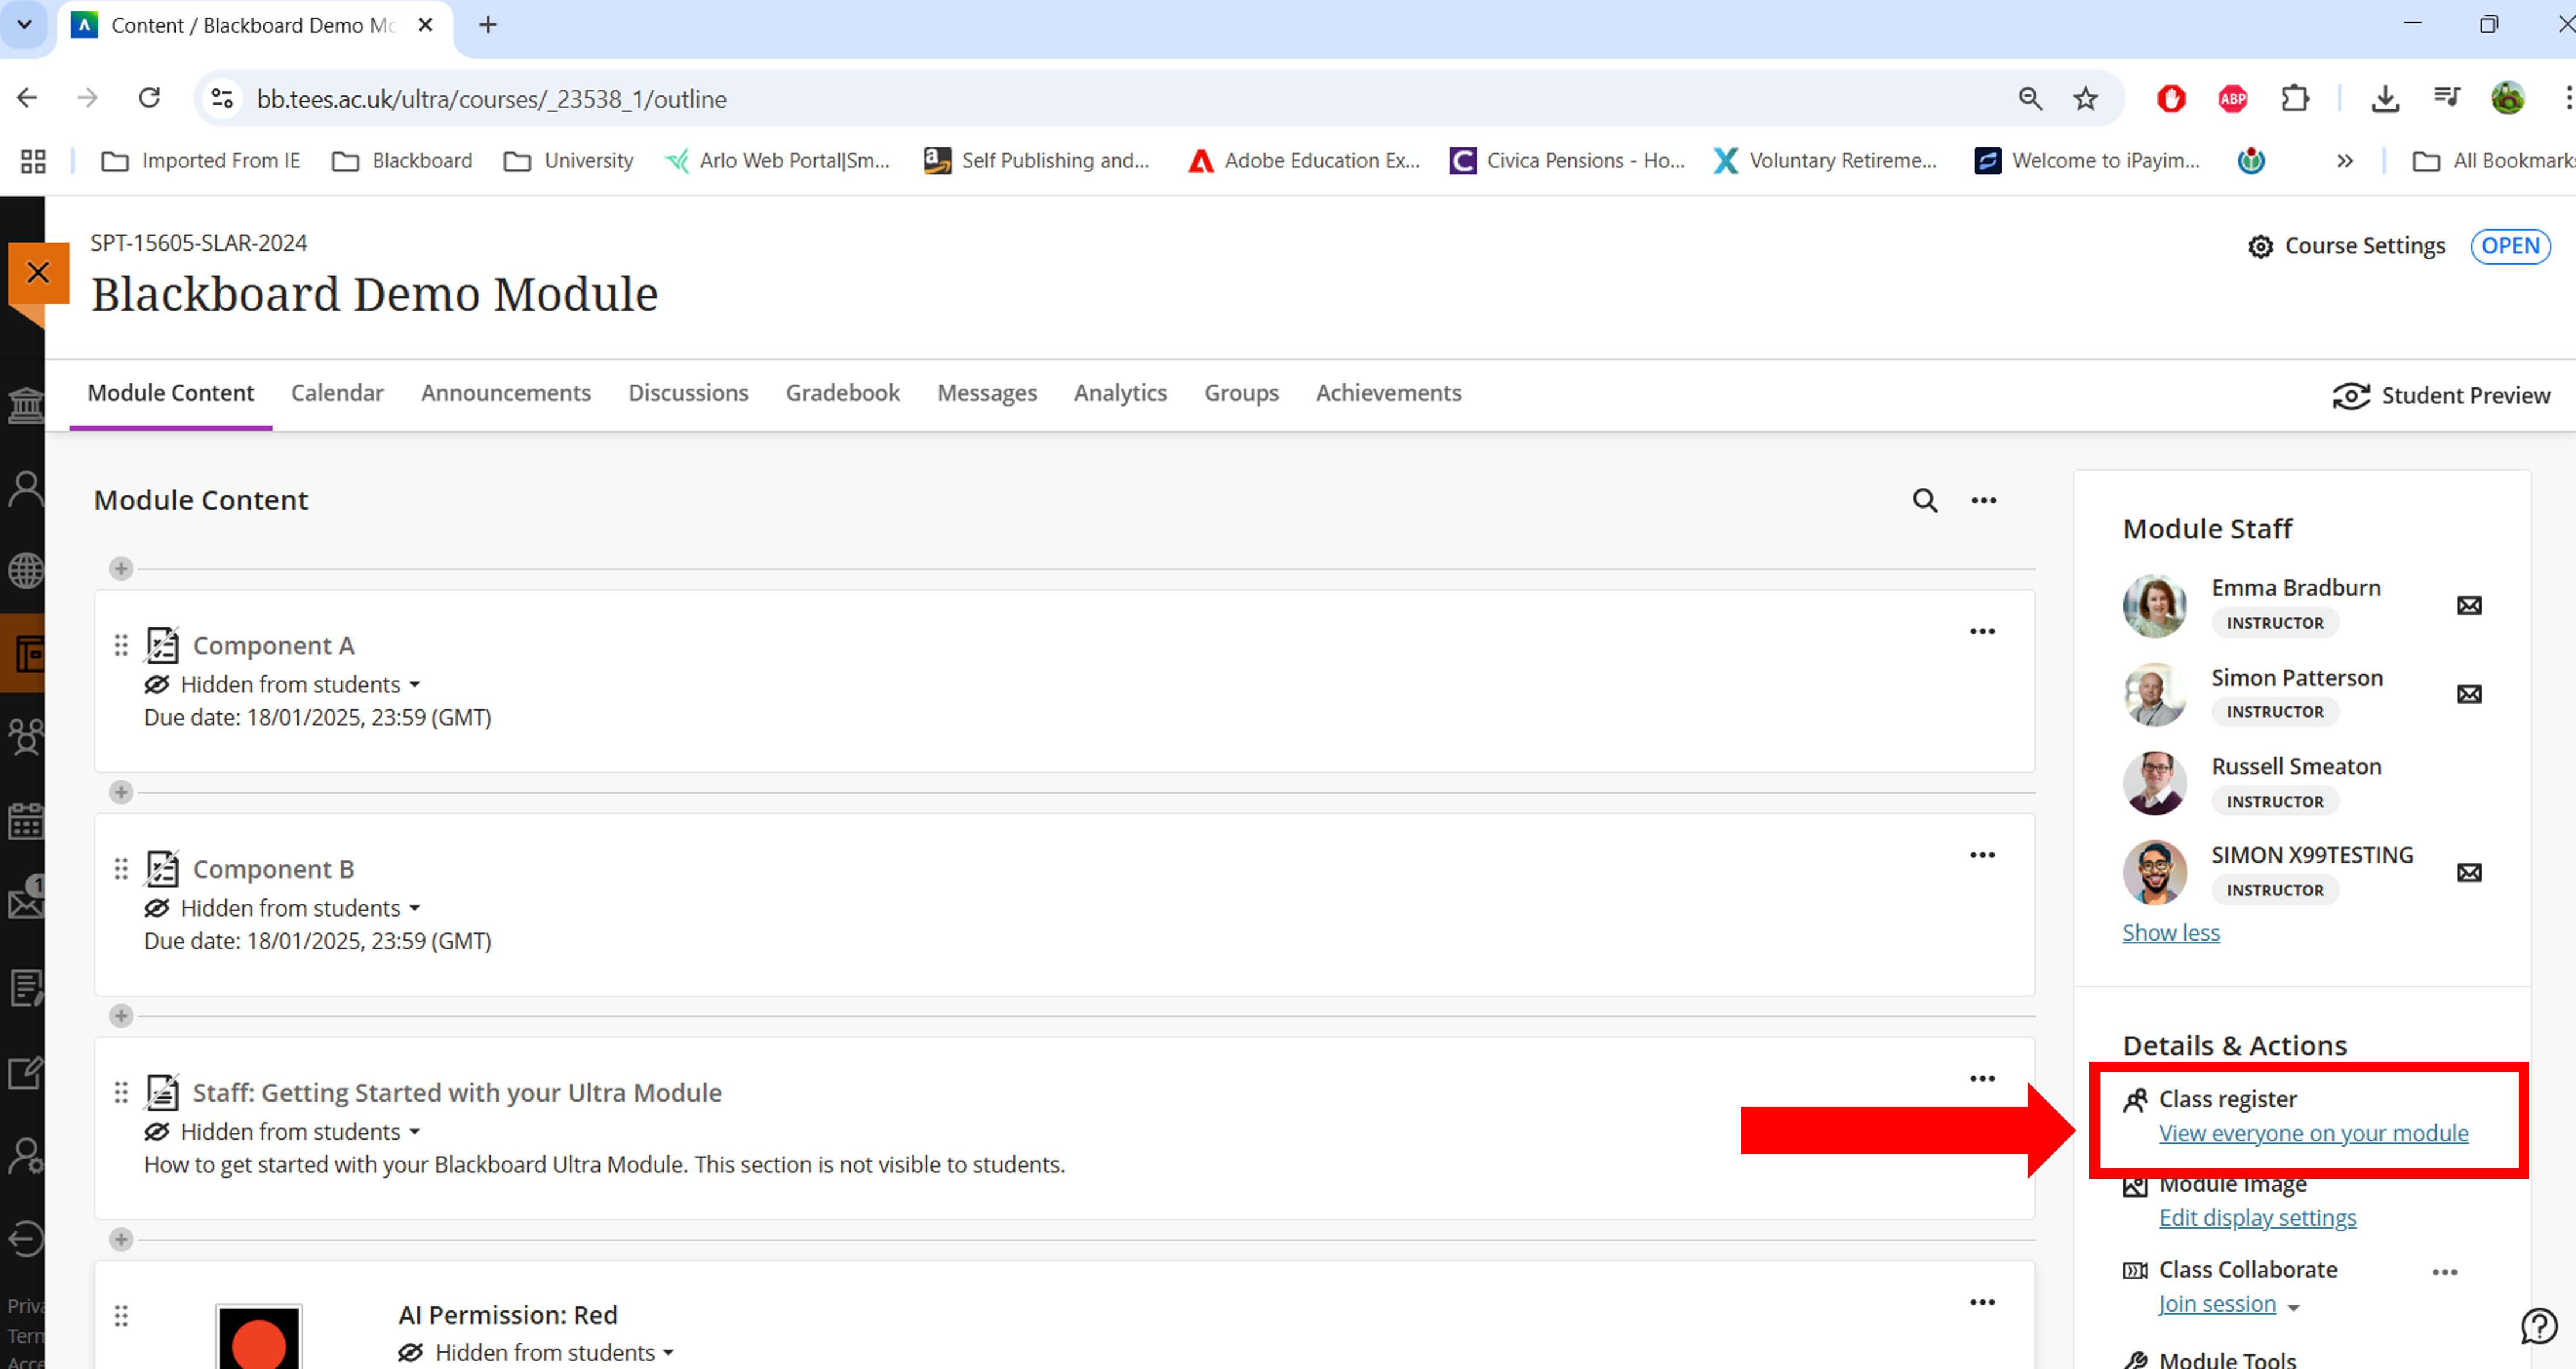2576x1369 pixels.
Task: Open more options for AI Permission: Red
Action: click(1982, 1302)
